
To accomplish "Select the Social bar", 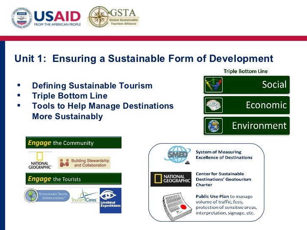I will pos(247,85).
